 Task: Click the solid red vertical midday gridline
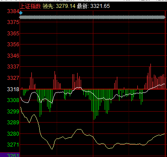93,84
